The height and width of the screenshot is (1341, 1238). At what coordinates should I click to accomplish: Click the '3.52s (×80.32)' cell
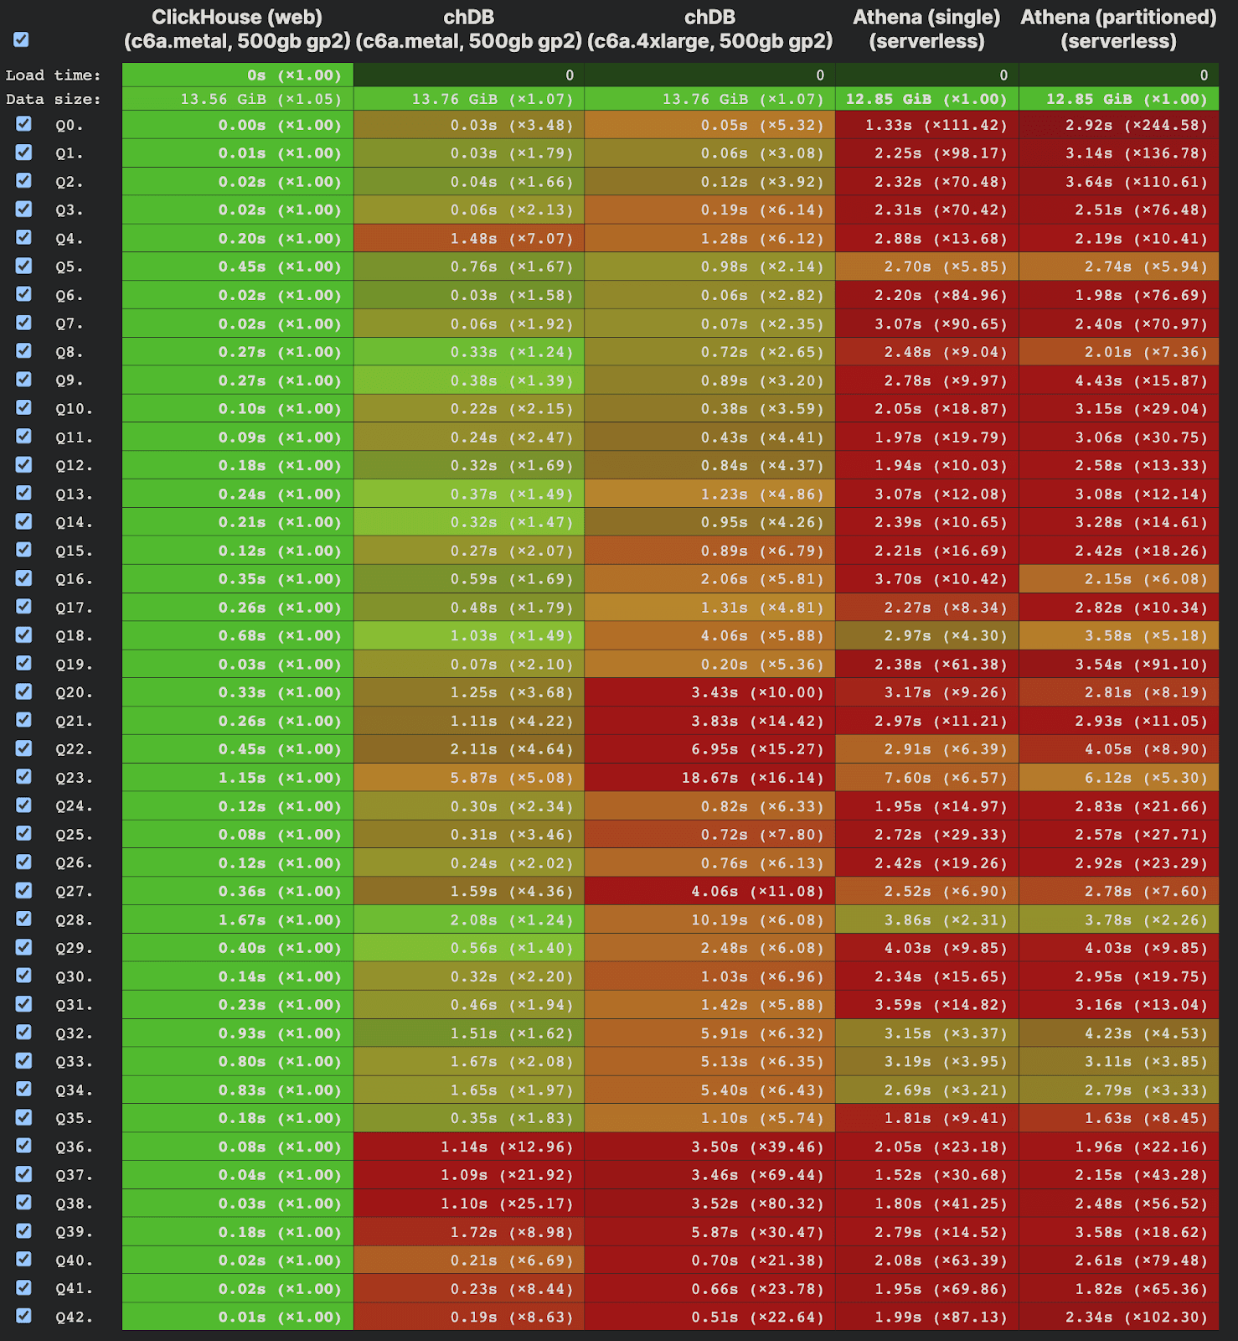[x=710, y=1204]
